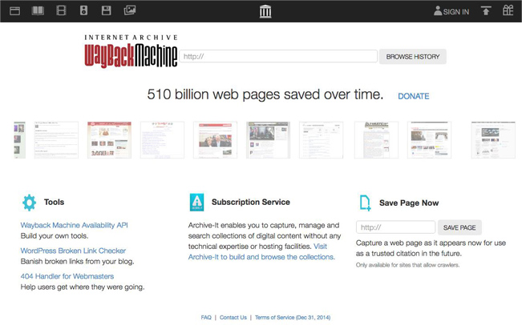Viewport: 522px width, 325px height.
Task: Click the '510 billion web pages saved' headline
Action: 265,94
